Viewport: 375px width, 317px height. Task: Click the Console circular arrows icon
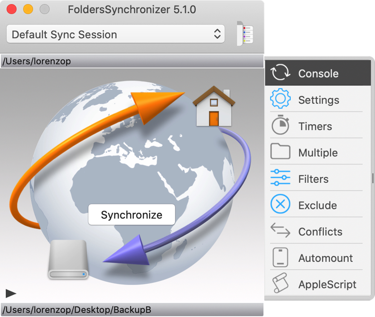click(280, 72)
